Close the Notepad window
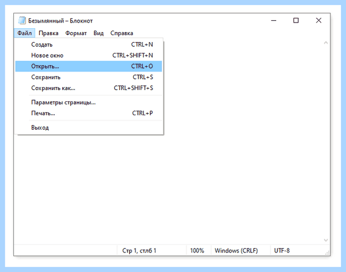This screenshot has width=346, height=272. [319, 21]
